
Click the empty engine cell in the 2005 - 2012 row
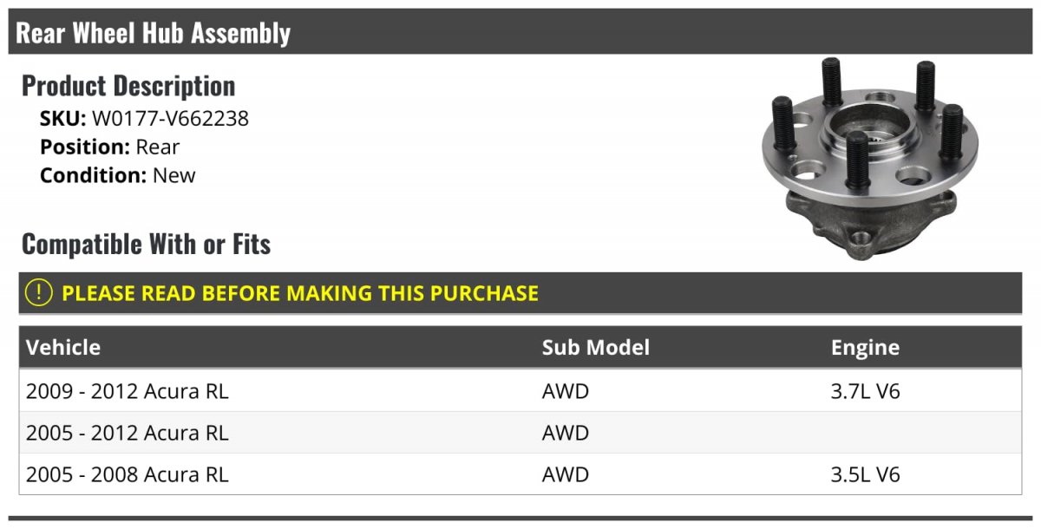[920, 433]
